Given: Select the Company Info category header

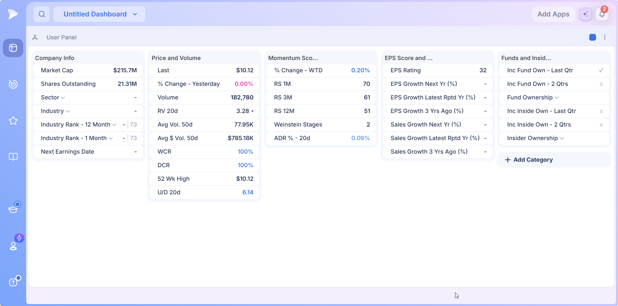Looking at the screenshot, I should pos(55,58).
